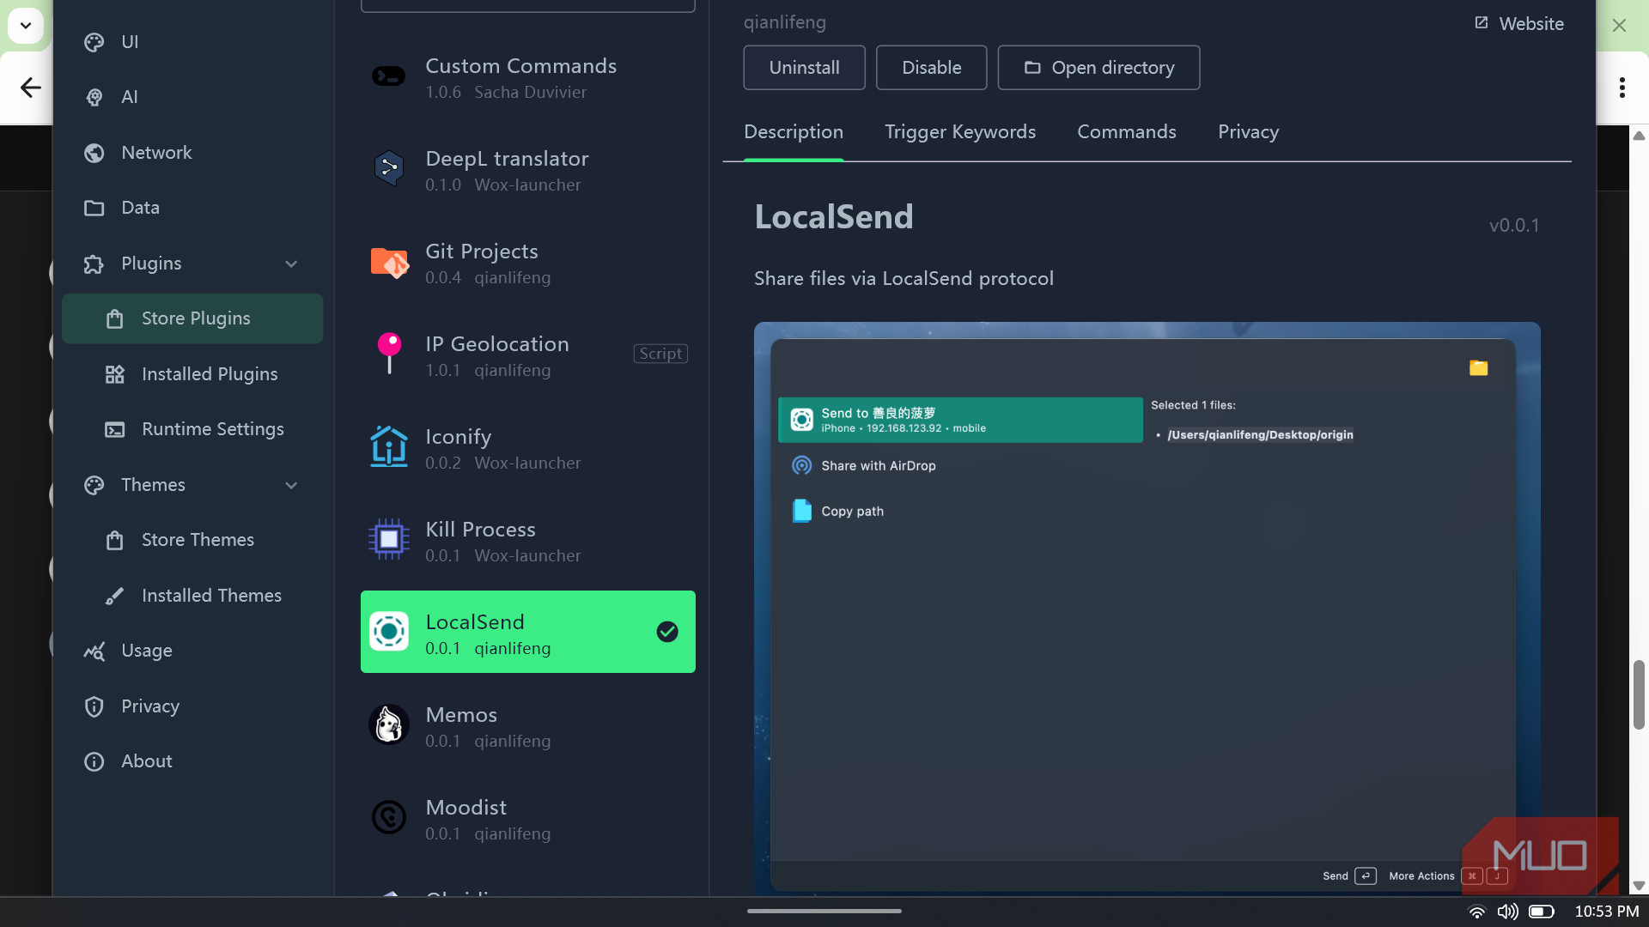Viewport: 1649px width, 927px height.
Task: Select the Iconify plugin icon
Action: point(388,446)
